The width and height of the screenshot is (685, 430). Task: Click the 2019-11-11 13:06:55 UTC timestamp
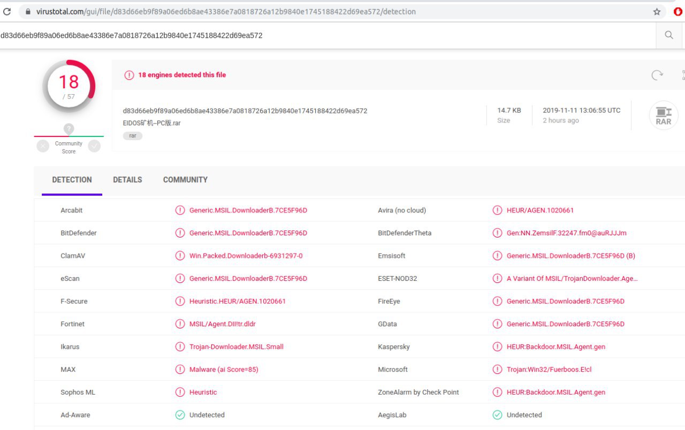[x=582, y=110]
